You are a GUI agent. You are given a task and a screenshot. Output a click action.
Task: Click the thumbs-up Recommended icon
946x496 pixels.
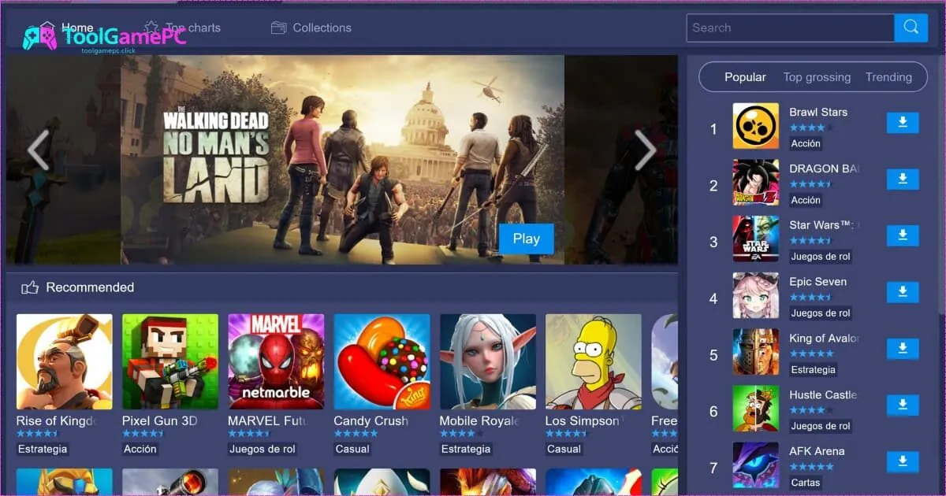pos(30,287)
